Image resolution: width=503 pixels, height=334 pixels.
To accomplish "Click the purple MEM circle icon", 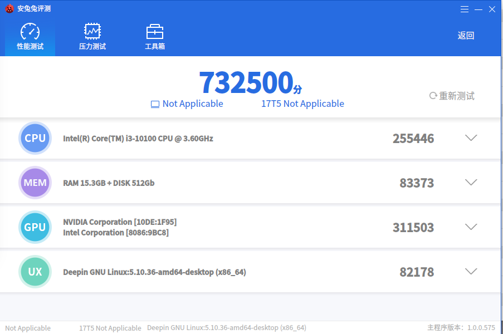I will click(x=35, y=183).
